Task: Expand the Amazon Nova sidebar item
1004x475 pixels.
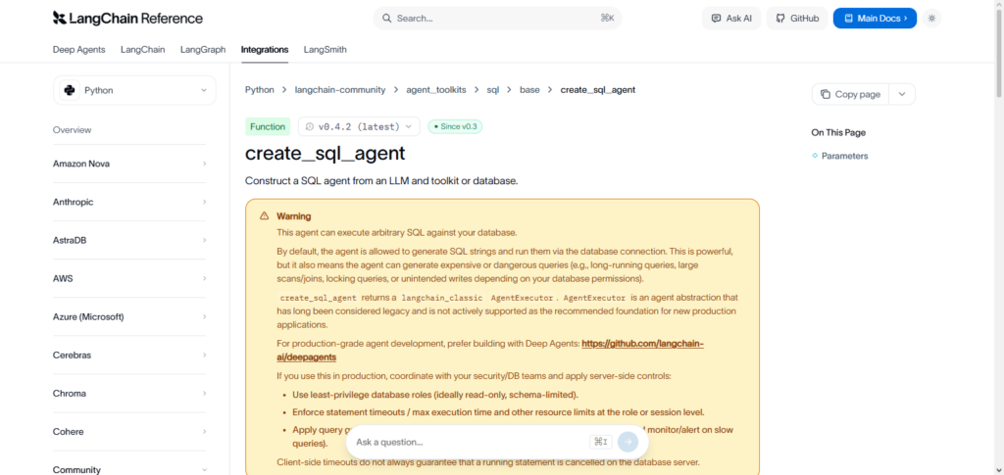Action: 130,164
